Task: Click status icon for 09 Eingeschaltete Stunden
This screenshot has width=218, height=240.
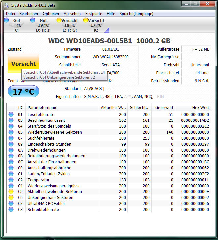Action: click(x=11, y=144)
